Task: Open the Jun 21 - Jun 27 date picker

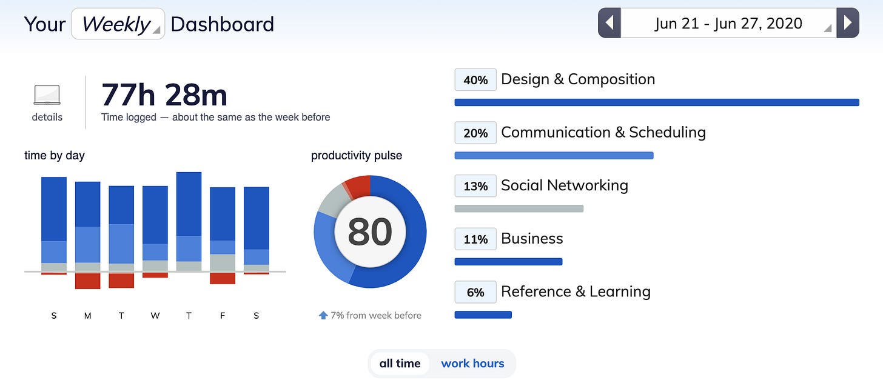Action: point(728,23)
